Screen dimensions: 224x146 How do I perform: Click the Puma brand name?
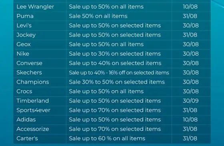(25, 16)
